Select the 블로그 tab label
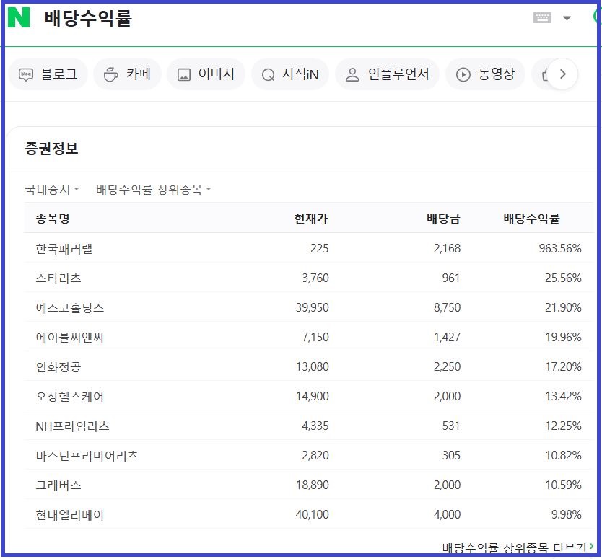 coord(58,74)
